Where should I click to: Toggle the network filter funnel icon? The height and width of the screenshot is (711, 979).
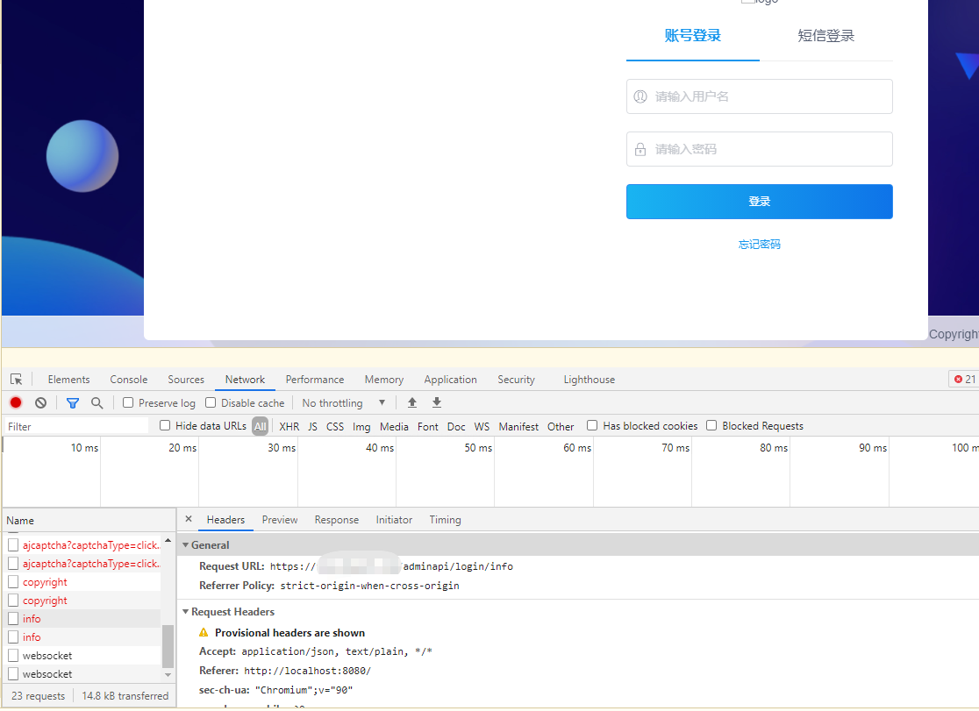[73, 403]
